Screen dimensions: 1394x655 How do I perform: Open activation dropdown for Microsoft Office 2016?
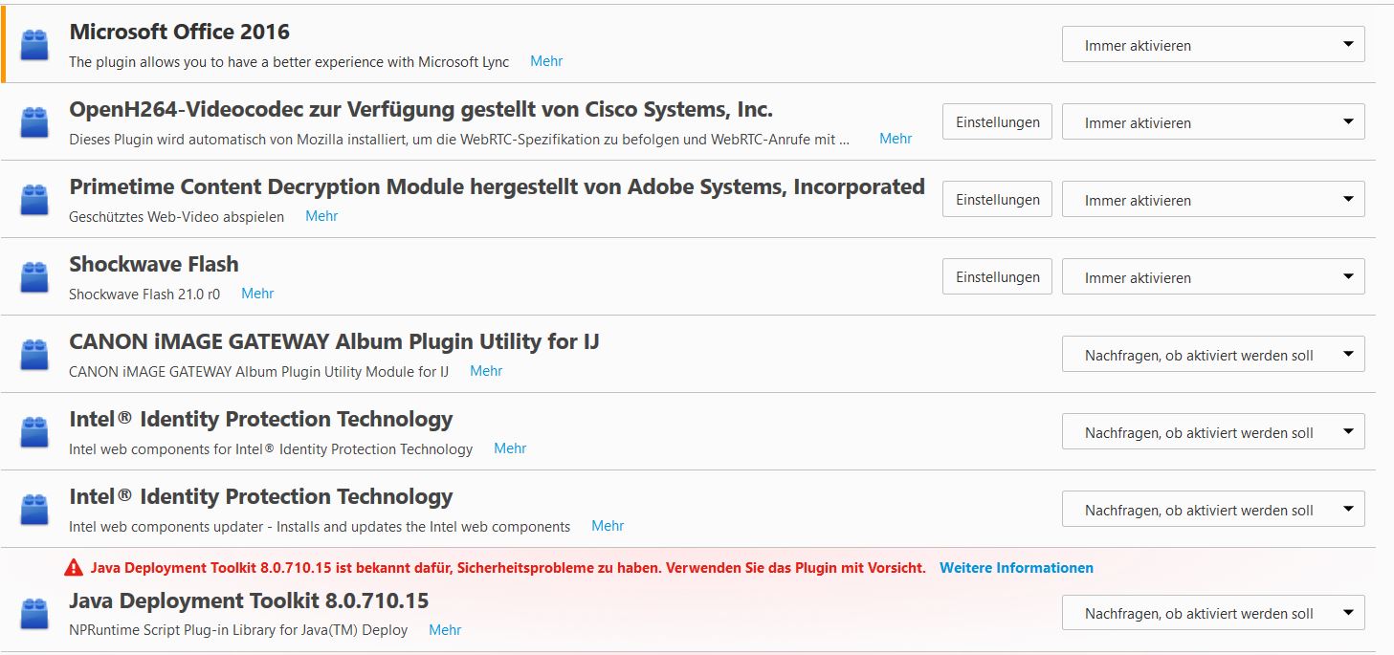tap(1212, 45)
